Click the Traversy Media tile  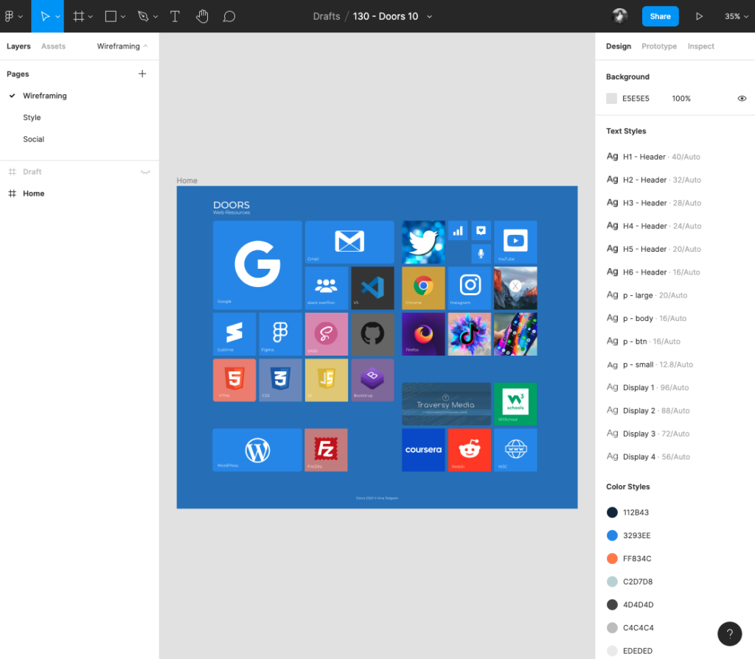pyautogui.click(x=446, y=404)
